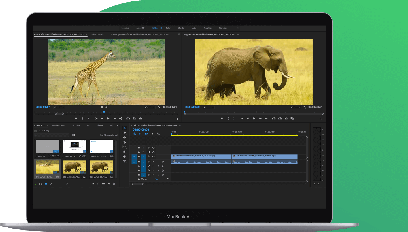The width and height of the screenshot is (408, 232).
Task: Toggle sequence nest insert option in timeline
Action: [x=135, y=134]
